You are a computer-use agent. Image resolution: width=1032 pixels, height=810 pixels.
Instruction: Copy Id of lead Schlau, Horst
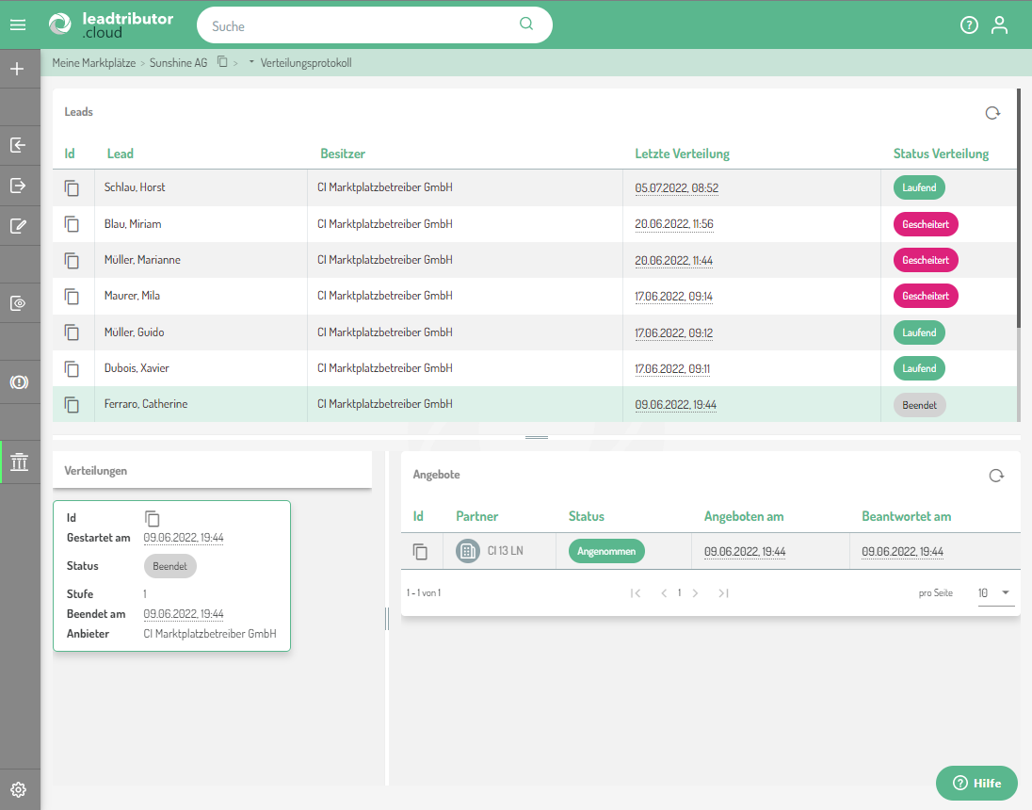(x=72, y=187)
